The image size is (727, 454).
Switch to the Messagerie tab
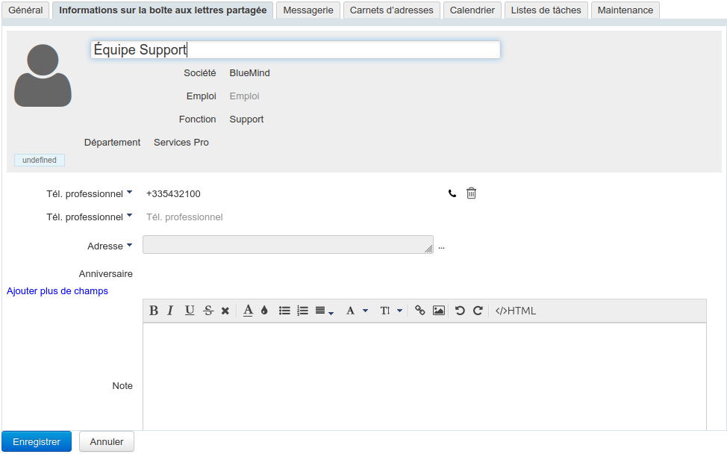pos(308,10)
